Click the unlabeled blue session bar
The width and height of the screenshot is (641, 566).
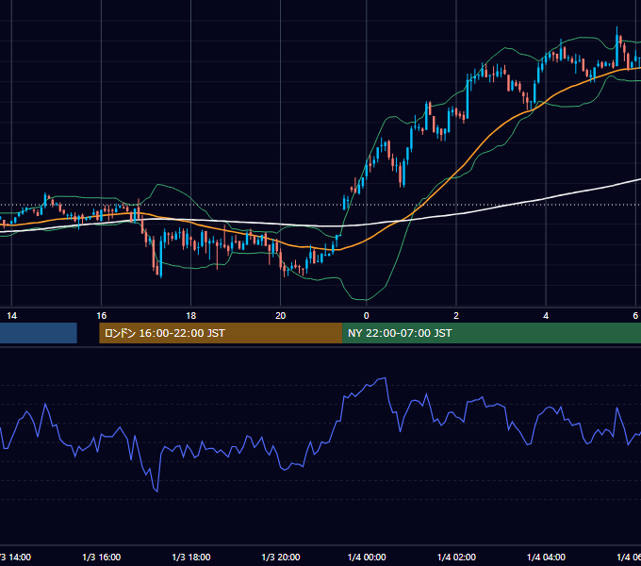(39, 333)
